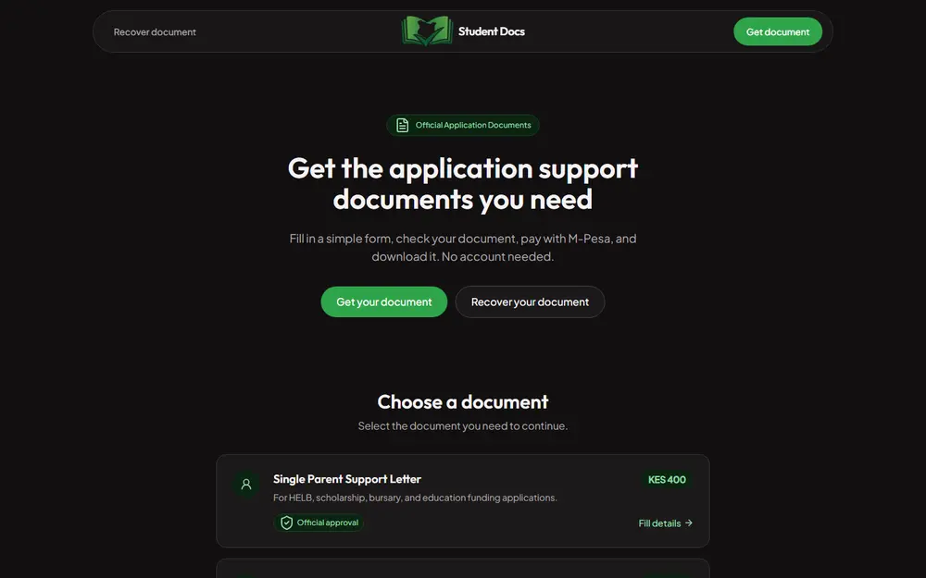This screenshot has height=578, width=926.
Task: Click the Get the application support documents heading
Action: pyautogui.click(x=463, y=183)
